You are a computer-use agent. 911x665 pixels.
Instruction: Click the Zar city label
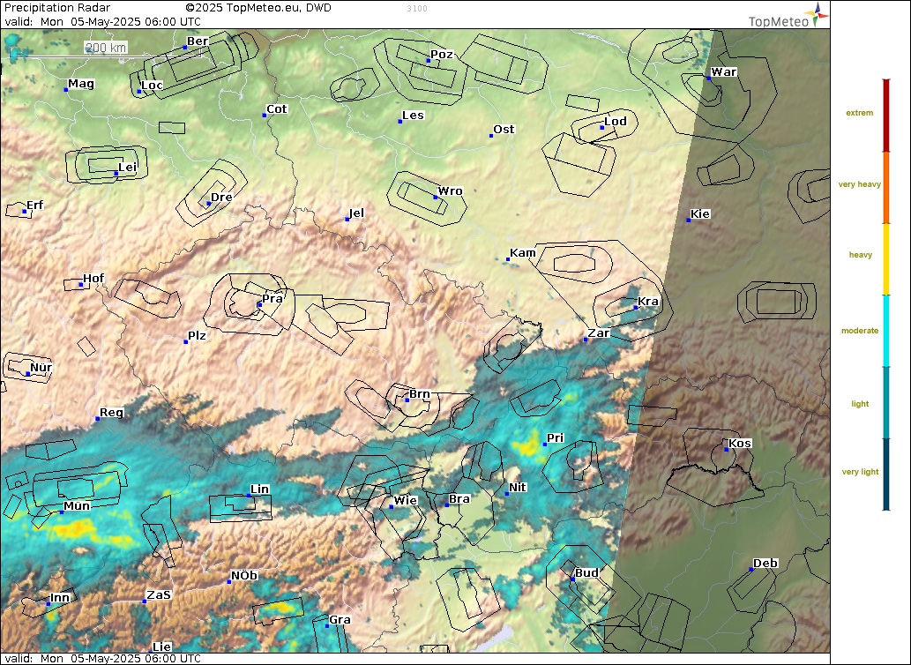(x=599, y=333)
